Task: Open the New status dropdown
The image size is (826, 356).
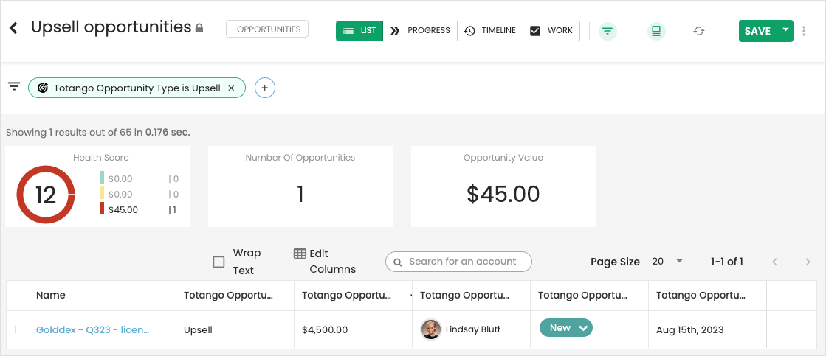Action: [x=565, y=327]
